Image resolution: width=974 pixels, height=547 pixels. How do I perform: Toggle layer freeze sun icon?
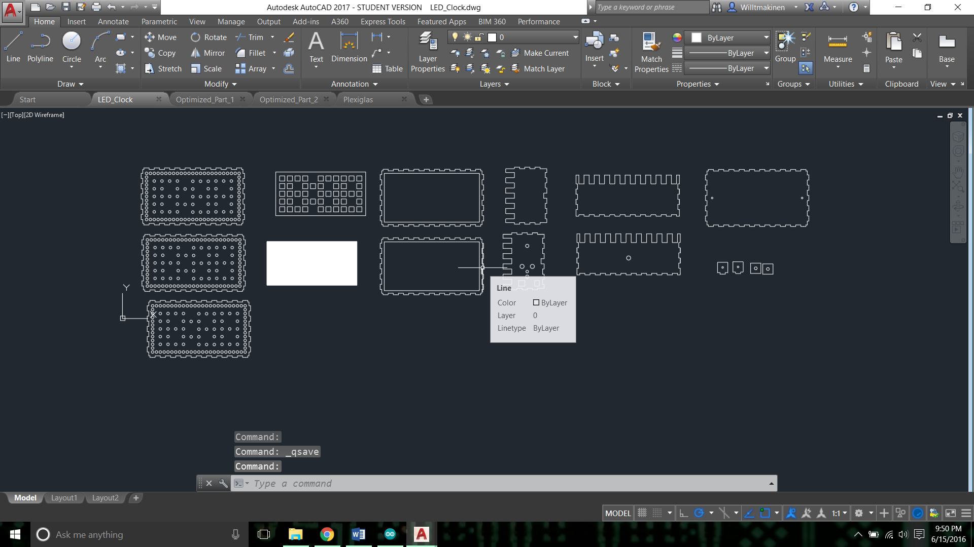[467, 37]
